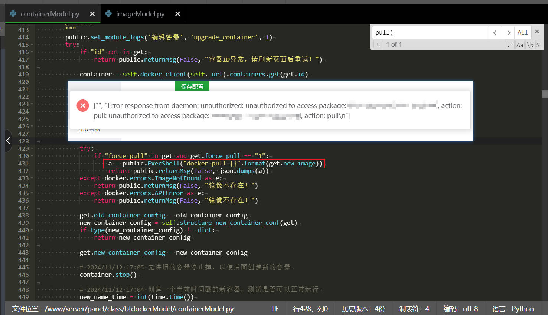Image resolution: width=548 pixels, height=315 pixels.
Task: Collapse the left panel with the chevron
Action: click(8, 141)
